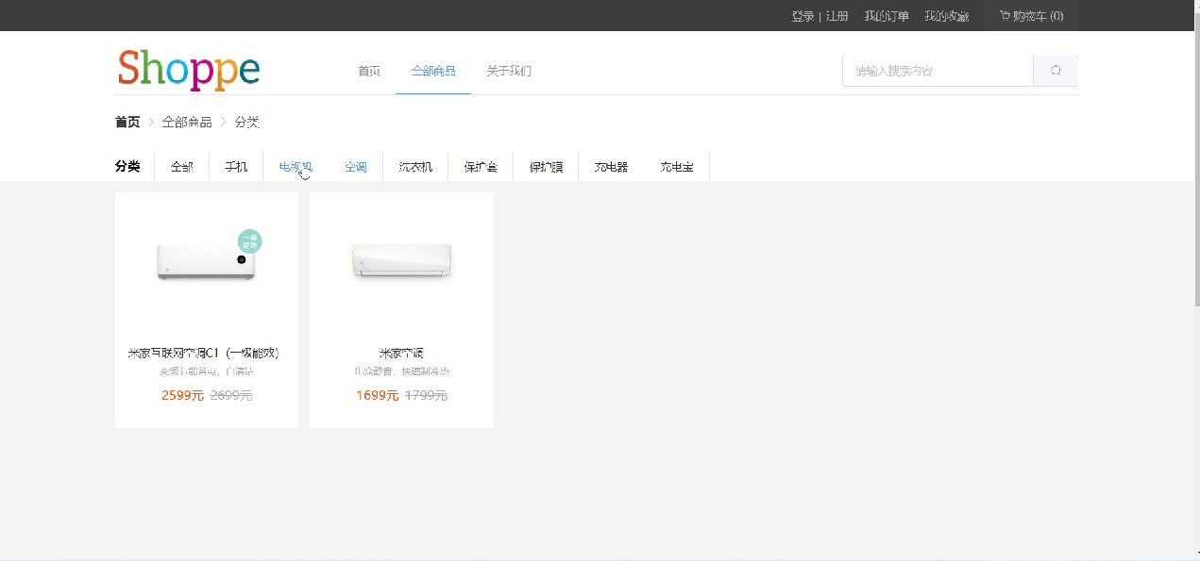Click 首页 in the breadcrumb
Screen dimensions: 1200x561
click(127, 123)
